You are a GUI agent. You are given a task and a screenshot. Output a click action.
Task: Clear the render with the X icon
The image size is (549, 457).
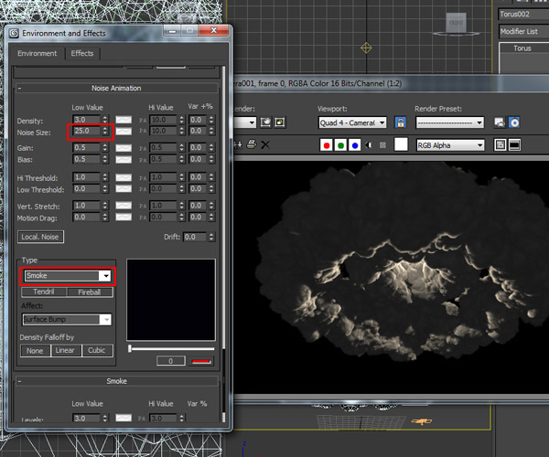[x=264, y=144]
